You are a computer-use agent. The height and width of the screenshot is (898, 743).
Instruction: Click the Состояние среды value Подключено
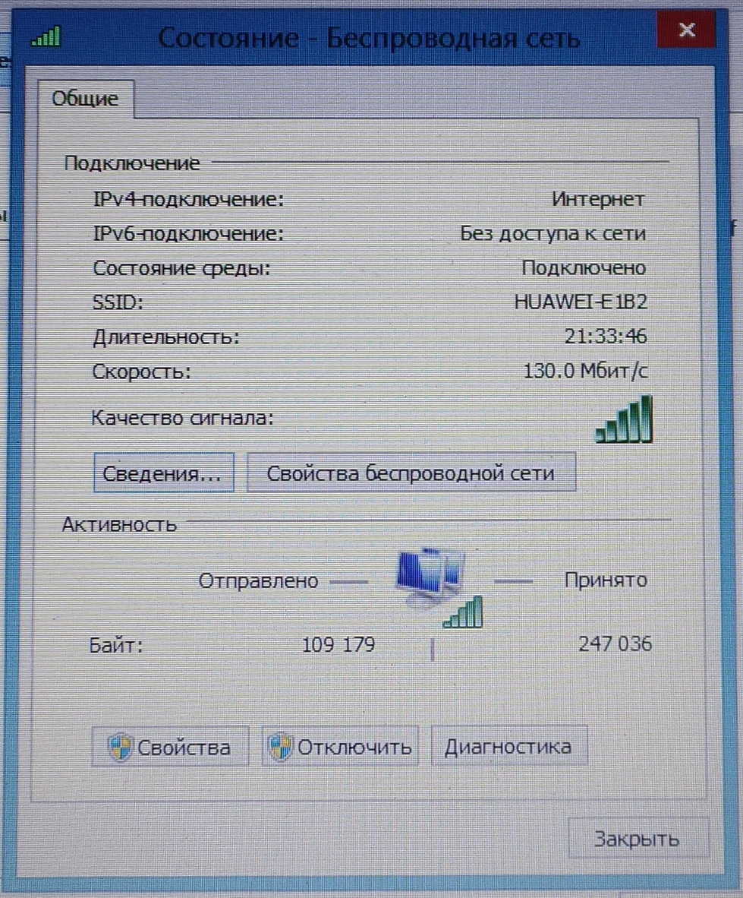[584, 268]
